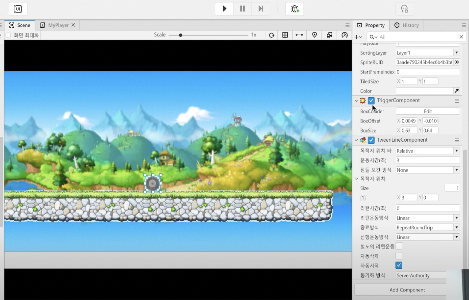The width and height of the screenshot is (469, 300).
Task: Add a property with the plus dropdown
Action: tap(358, 37)
